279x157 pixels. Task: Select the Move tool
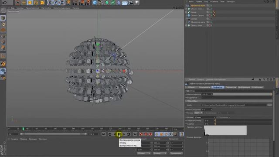pos(24,3)
